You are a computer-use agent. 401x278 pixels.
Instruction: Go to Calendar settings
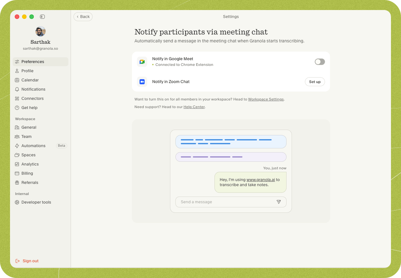[x=40, y=80]
